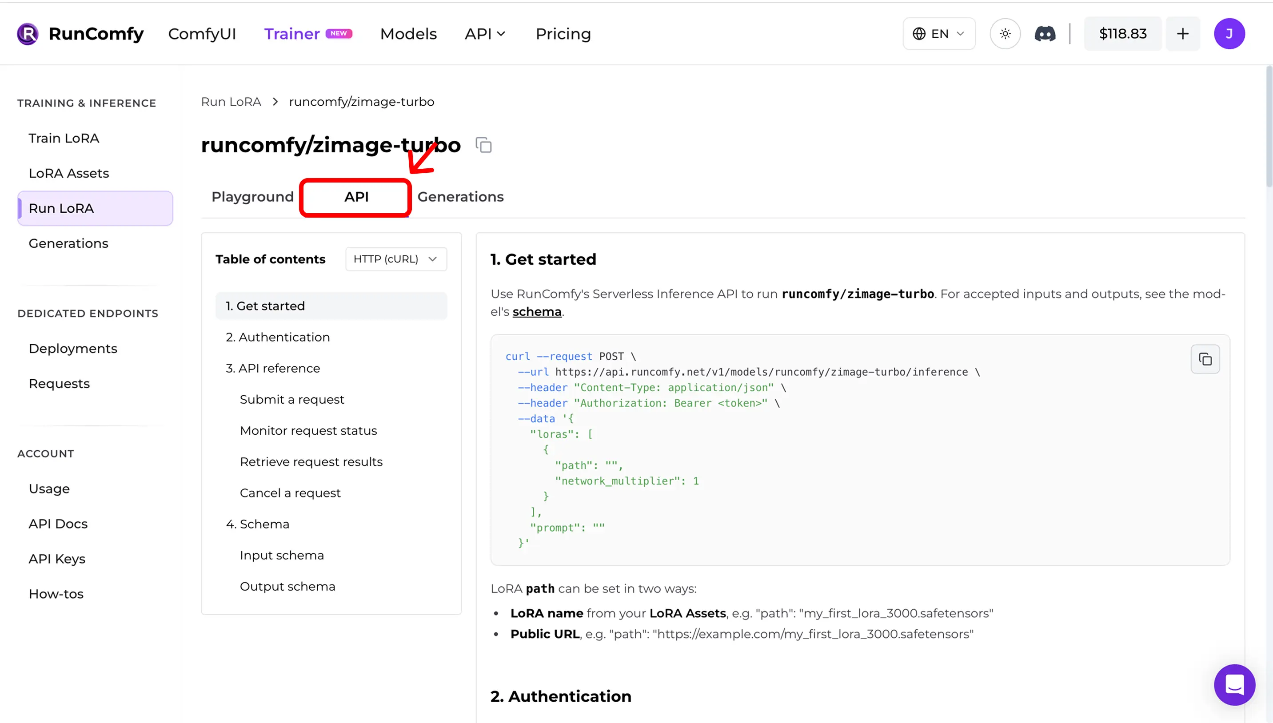Click the plus icon to add credits
Screen dimensions: 1273x723
click(1183, 34)
